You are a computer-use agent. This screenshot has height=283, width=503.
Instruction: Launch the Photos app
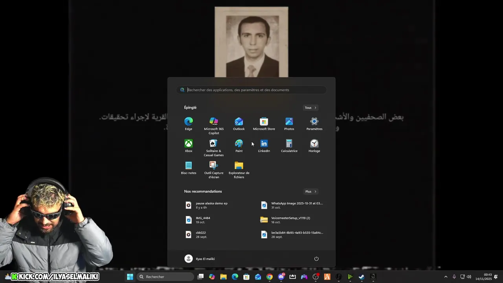point(289,124)
